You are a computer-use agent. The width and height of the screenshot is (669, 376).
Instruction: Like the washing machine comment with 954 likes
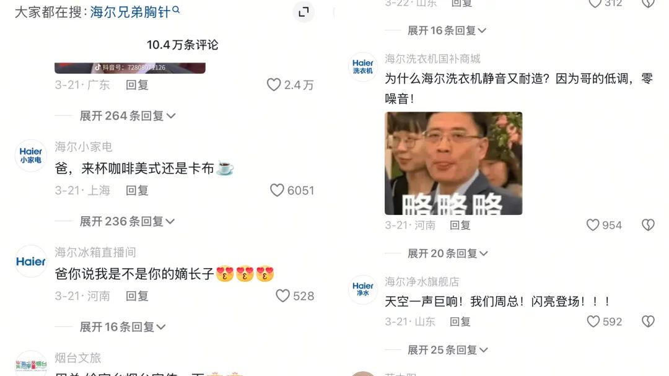pyautogui.click(x=593, y=225)
